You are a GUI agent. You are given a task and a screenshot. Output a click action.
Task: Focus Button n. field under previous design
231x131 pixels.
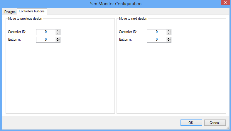[x=46, y=39]
